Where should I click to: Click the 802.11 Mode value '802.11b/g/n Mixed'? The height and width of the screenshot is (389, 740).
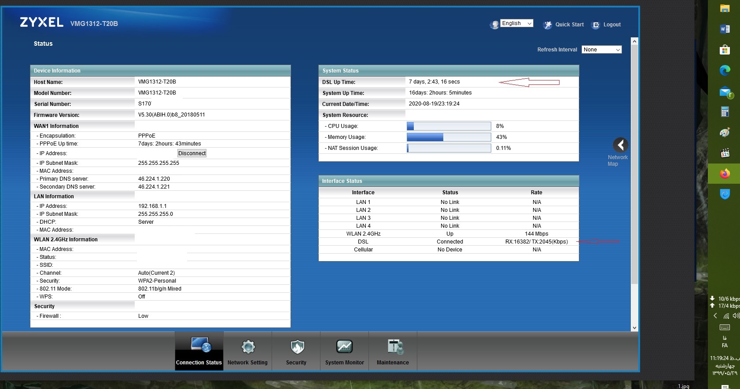(160, 289)
